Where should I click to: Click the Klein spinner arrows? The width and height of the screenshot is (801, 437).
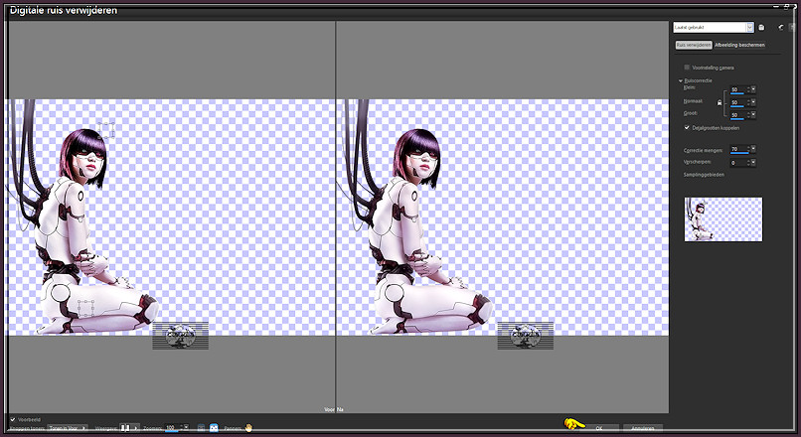point(748,89)
